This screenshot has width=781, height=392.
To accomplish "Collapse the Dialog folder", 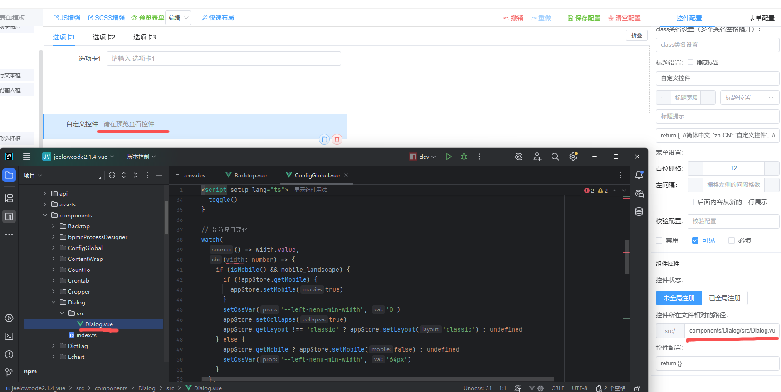I will [54, 302].
